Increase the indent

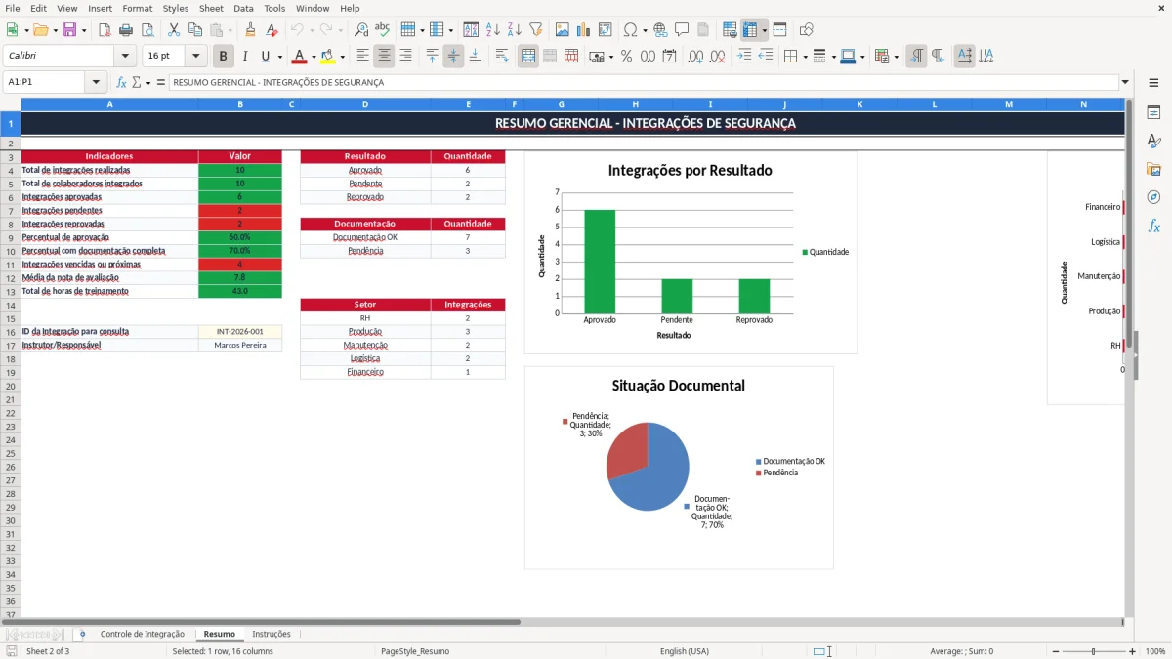(x=745, y=57)
